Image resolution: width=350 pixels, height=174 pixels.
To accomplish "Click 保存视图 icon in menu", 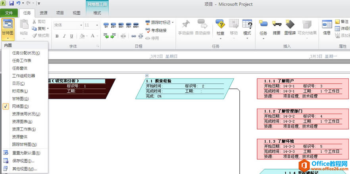I will [6, 161].
